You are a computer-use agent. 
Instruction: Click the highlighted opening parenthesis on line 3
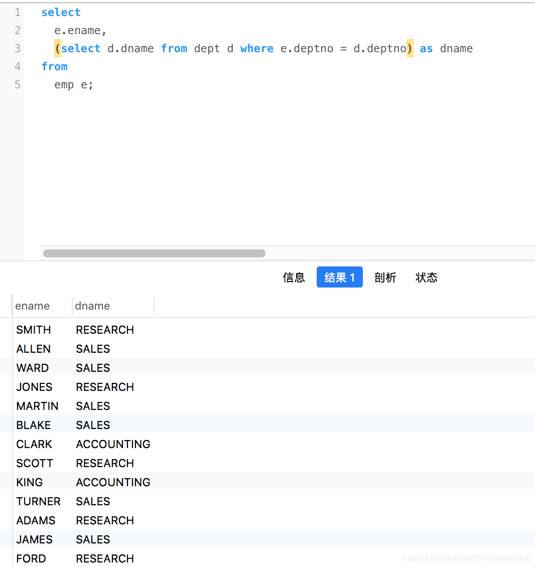[x=58, y=49]
